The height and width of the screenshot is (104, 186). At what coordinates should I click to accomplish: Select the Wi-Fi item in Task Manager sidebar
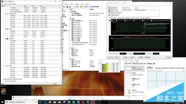tap(135, 91)
